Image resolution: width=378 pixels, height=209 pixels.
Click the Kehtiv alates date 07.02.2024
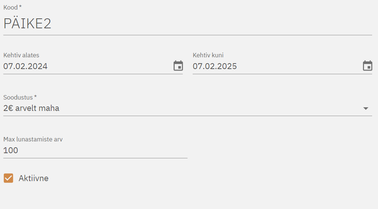[x=25, y=66]
